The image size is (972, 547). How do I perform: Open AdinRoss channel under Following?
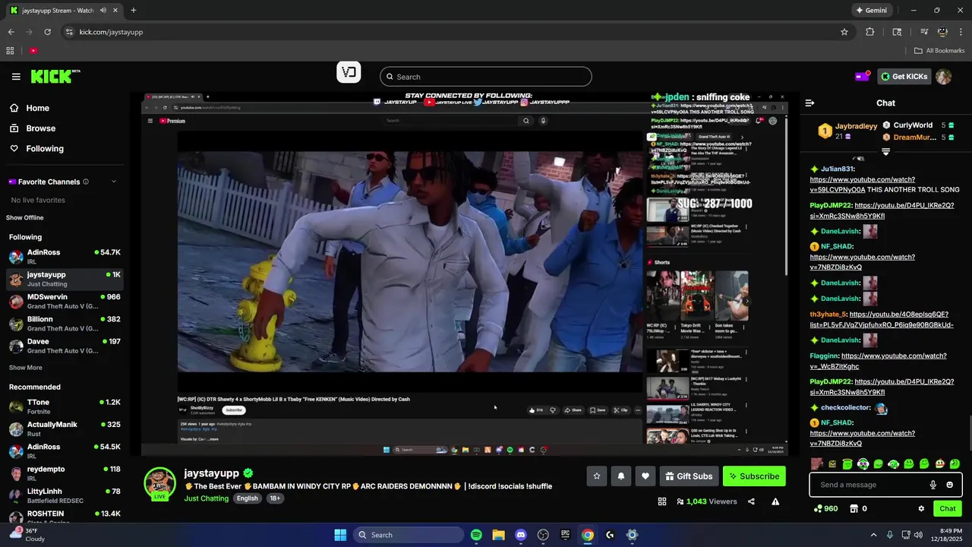point(65,256)
